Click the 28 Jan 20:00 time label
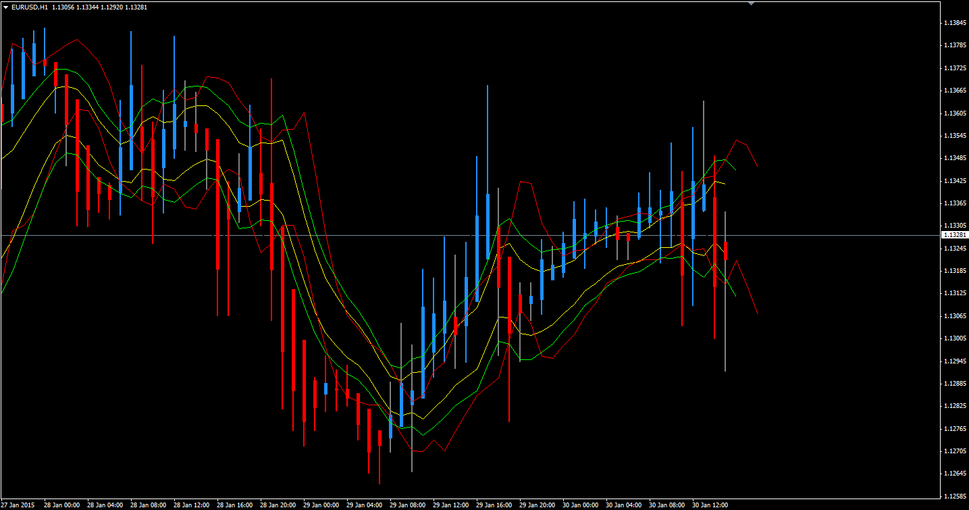This screenshot has height=510, width=969. (x=278, y=505)
